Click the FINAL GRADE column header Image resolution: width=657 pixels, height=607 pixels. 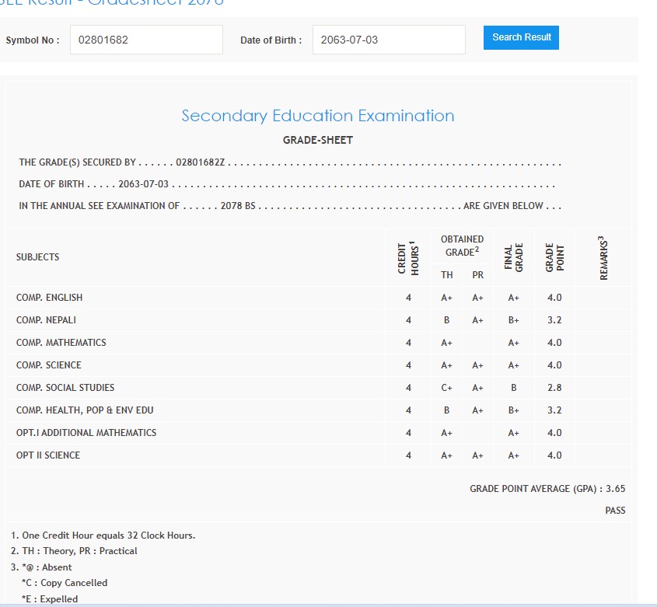(513, 257)
